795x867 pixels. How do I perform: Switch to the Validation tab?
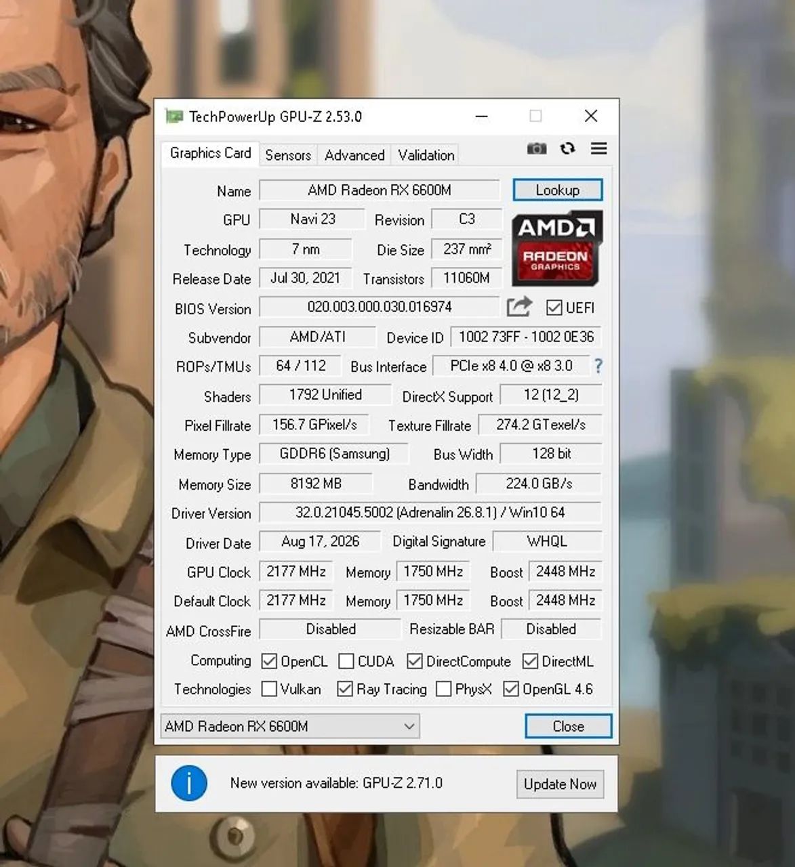click(x=426, y=155)
